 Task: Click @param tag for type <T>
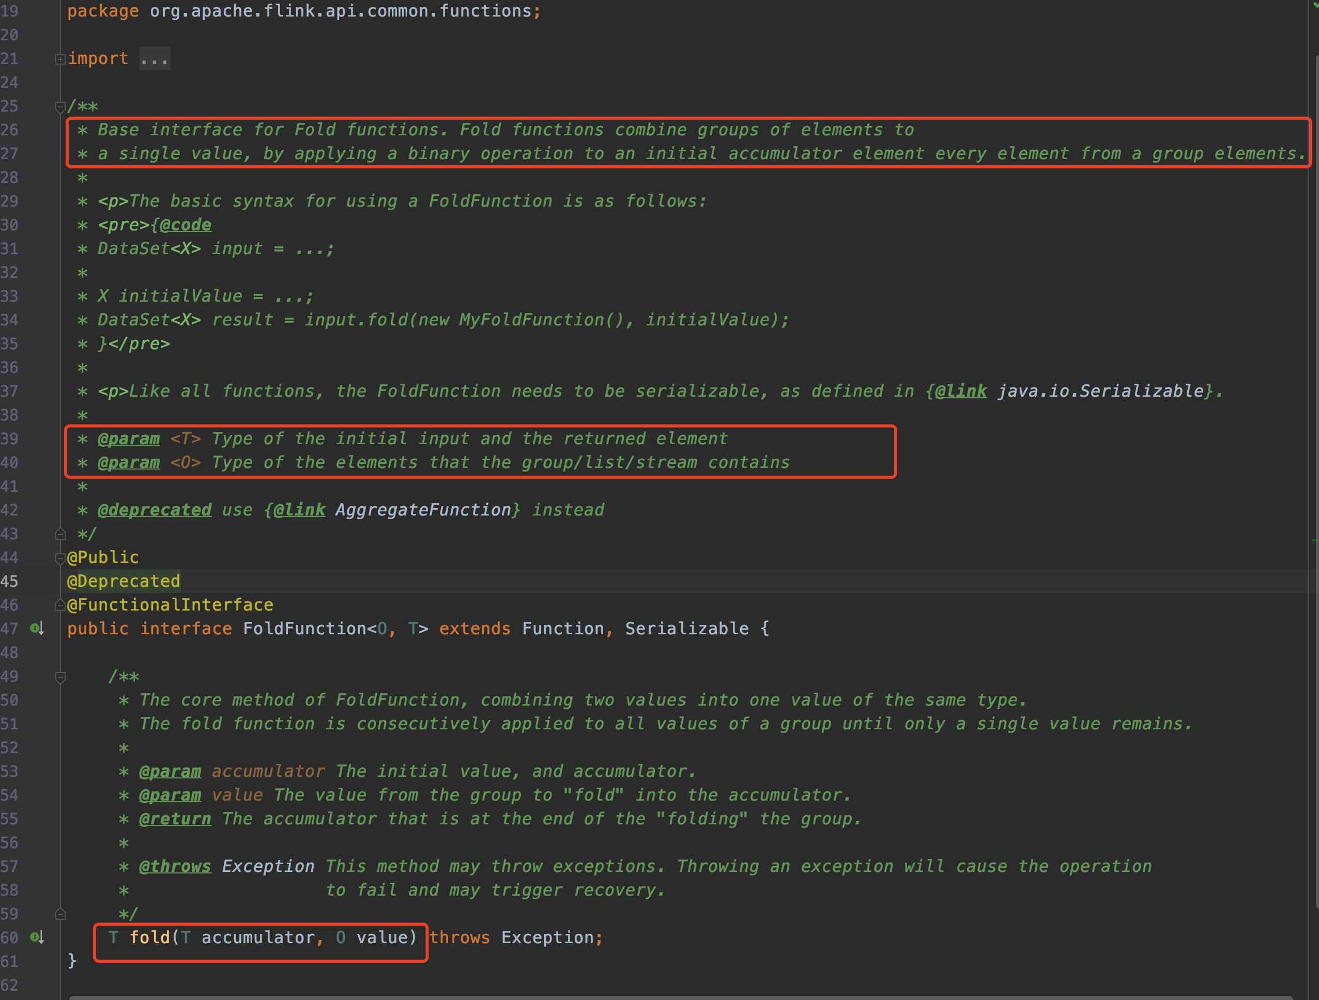tap(129, 439)
